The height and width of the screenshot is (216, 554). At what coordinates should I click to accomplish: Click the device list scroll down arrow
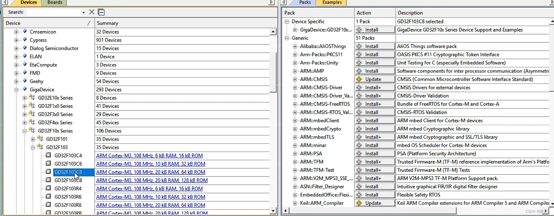click(x=273, y=211)
